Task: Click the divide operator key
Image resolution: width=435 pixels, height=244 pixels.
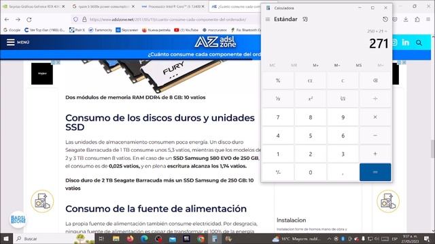Action: tap(375, 98)
